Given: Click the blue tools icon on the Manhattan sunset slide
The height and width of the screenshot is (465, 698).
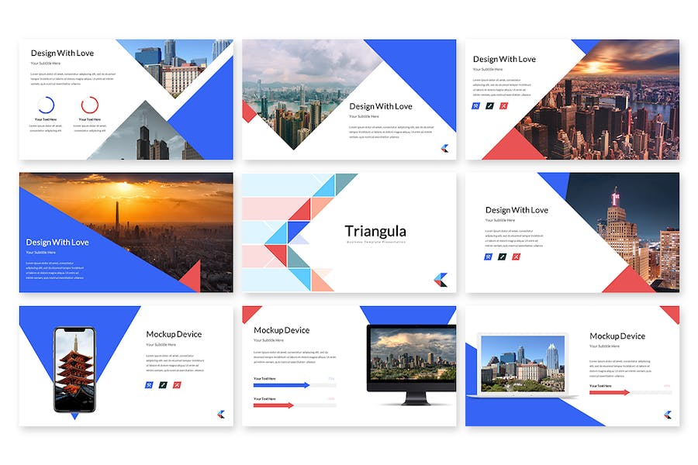Looking at the screenshot, I should click(x=476, y=105).
